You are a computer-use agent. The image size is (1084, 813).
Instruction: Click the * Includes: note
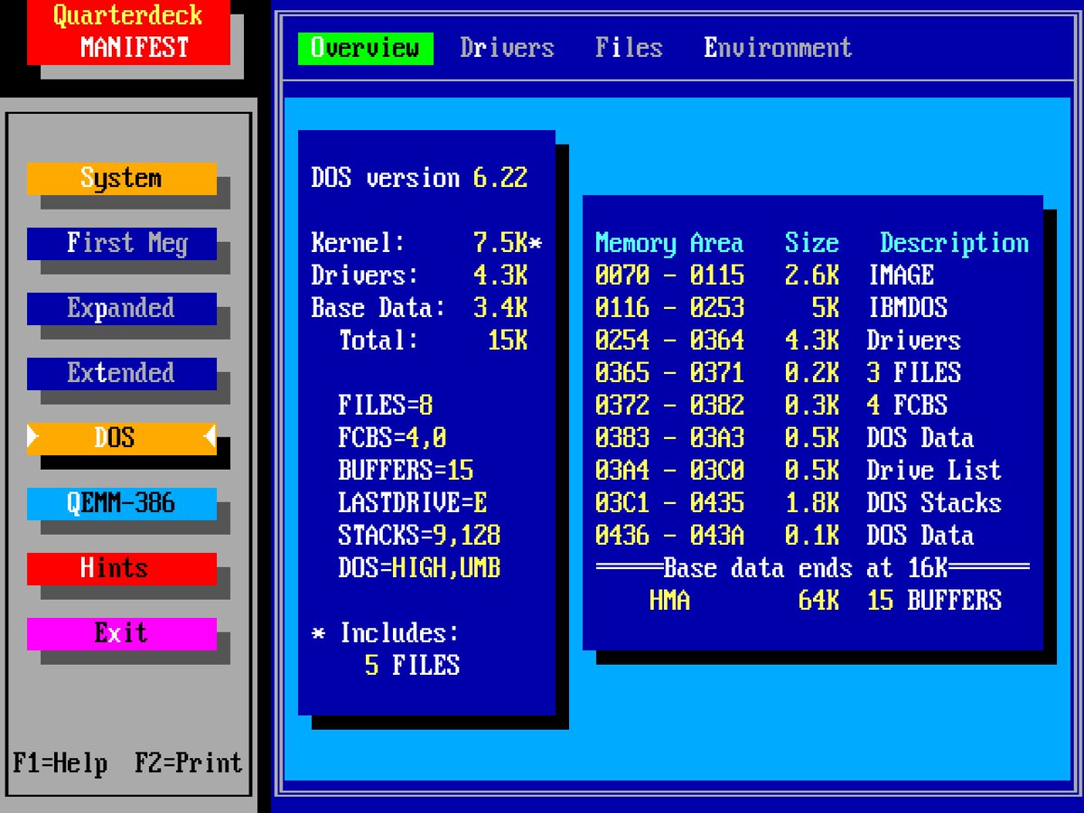(x=386, y=633)
